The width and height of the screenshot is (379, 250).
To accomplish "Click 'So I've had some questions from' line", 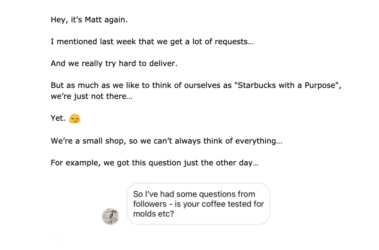I will (194, 194).
